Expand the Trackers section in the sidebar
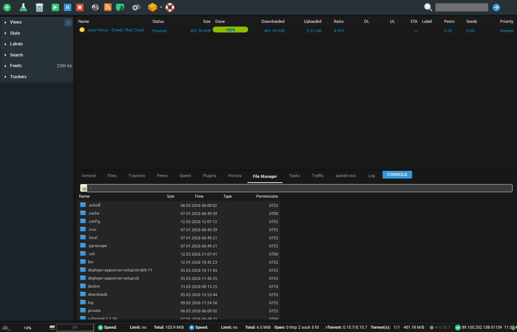Image resolution: width=517 pixels, height=332 pixels. coord(18,77)
